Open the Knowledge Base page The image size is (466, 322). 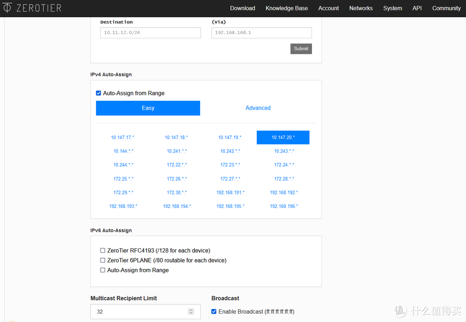point(287,8)
